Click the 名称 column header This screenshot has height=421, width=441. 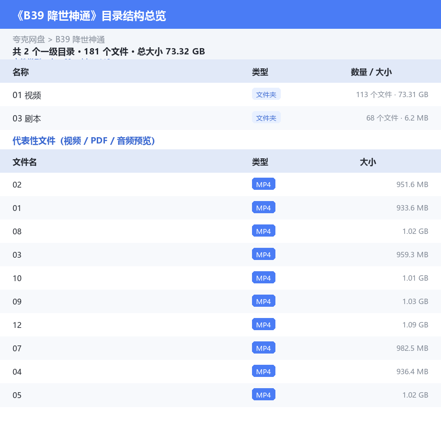[21, 72]
